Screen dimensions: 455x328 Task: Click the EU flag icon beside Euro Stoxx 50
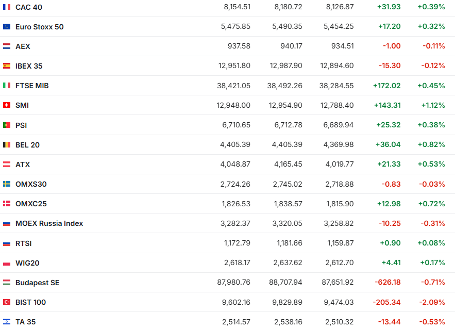point(7,27)
